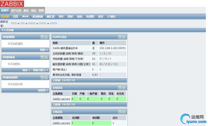
Task: Follow the 筛选 » link in favorites
Action: 26,70
